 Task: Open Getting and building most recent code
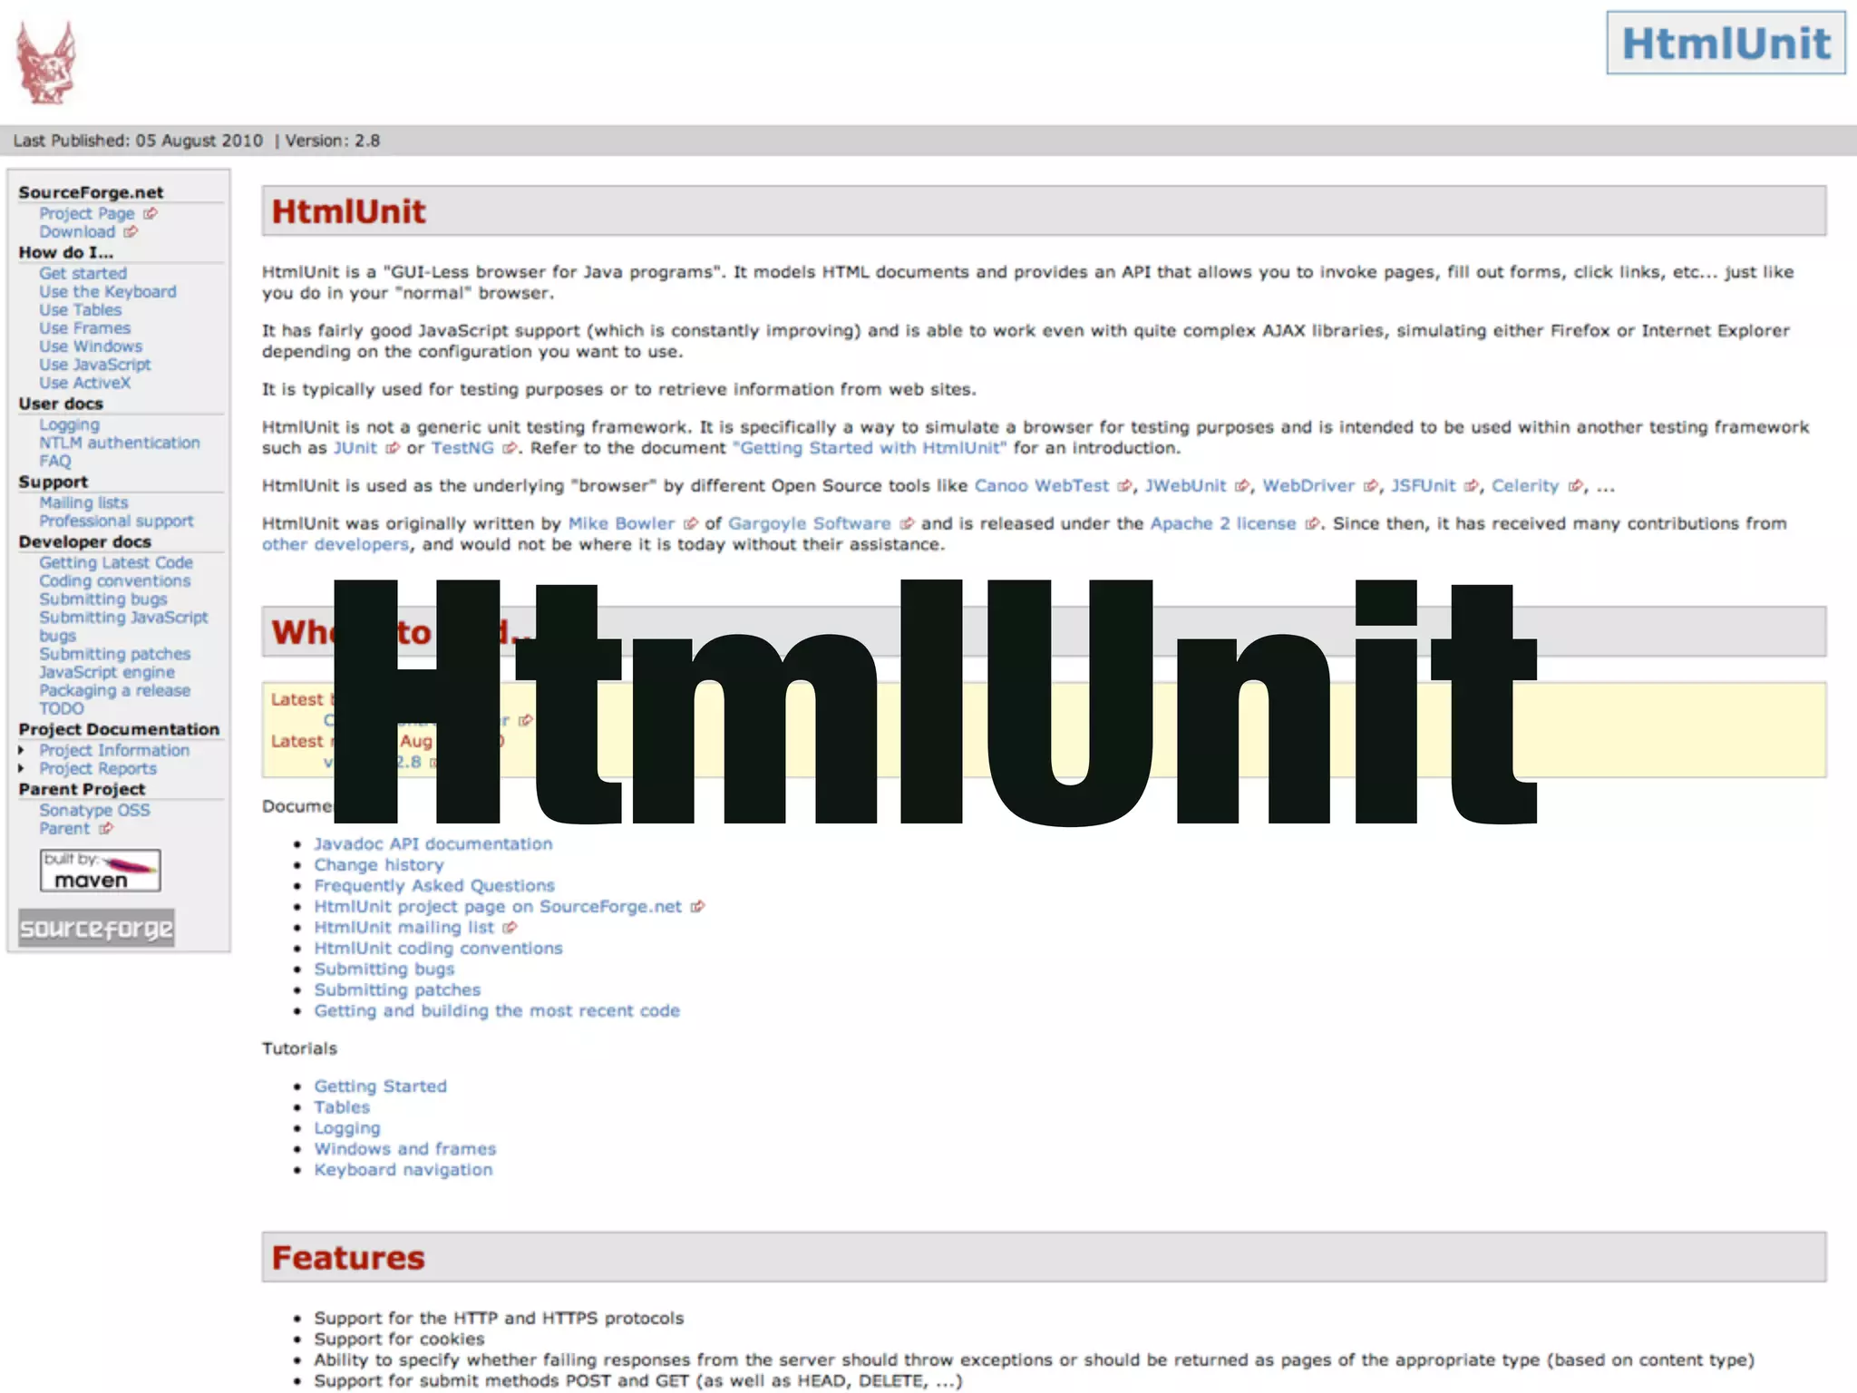click(x=497, y=1011)
